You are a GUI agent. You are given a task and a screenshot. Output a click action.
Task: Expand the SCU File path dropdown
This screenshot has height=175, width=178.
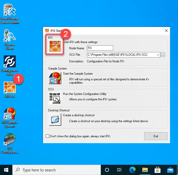pyautogui.click(x=158, y=55)
